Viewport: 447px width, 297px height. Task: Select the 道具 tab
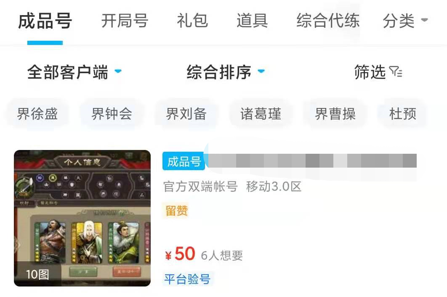(x=252, y=21)
